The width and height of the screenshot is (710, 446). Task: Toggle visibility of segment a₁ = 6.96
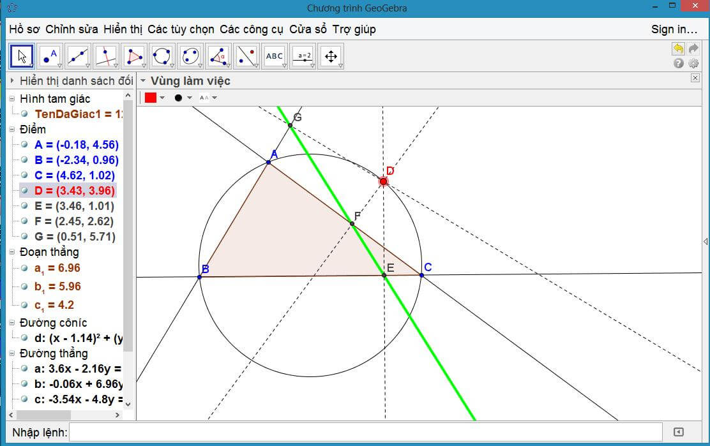click(x=24, y=268)
